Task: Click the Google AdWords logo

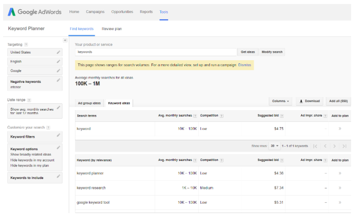Action: (x=34, y=12)
